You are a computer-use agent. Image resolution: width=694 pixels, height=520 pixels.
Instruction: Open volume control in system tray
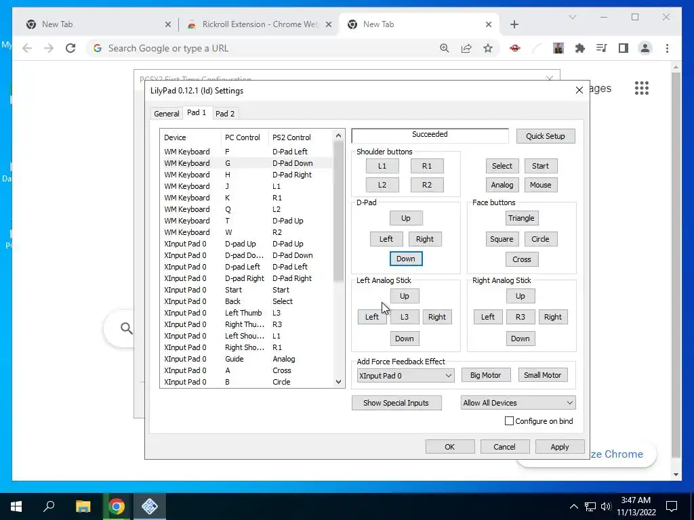(606, 506)
